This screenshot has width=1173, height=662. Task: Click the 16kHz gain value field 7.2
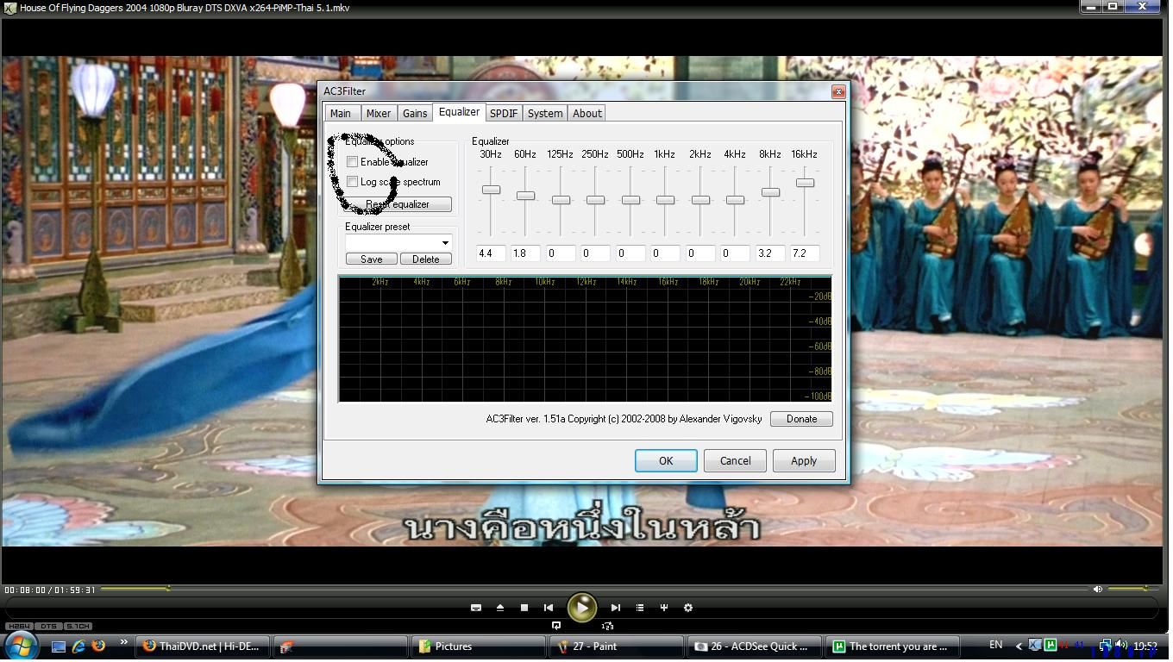(805, 253)
